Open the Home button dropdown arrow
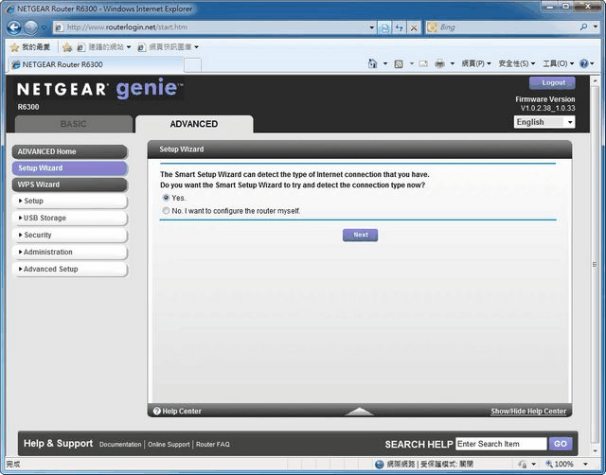 click(x=385, y=63)
